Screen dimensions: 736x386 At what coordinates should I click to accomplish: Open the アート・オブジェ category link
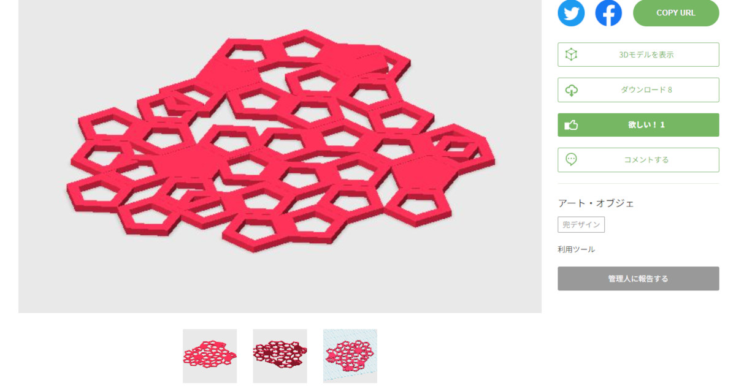(x=596, y=203)
